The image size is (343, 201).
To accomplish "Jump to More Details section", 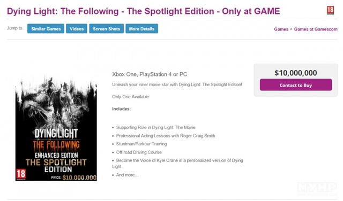I will tap(141, 28).
